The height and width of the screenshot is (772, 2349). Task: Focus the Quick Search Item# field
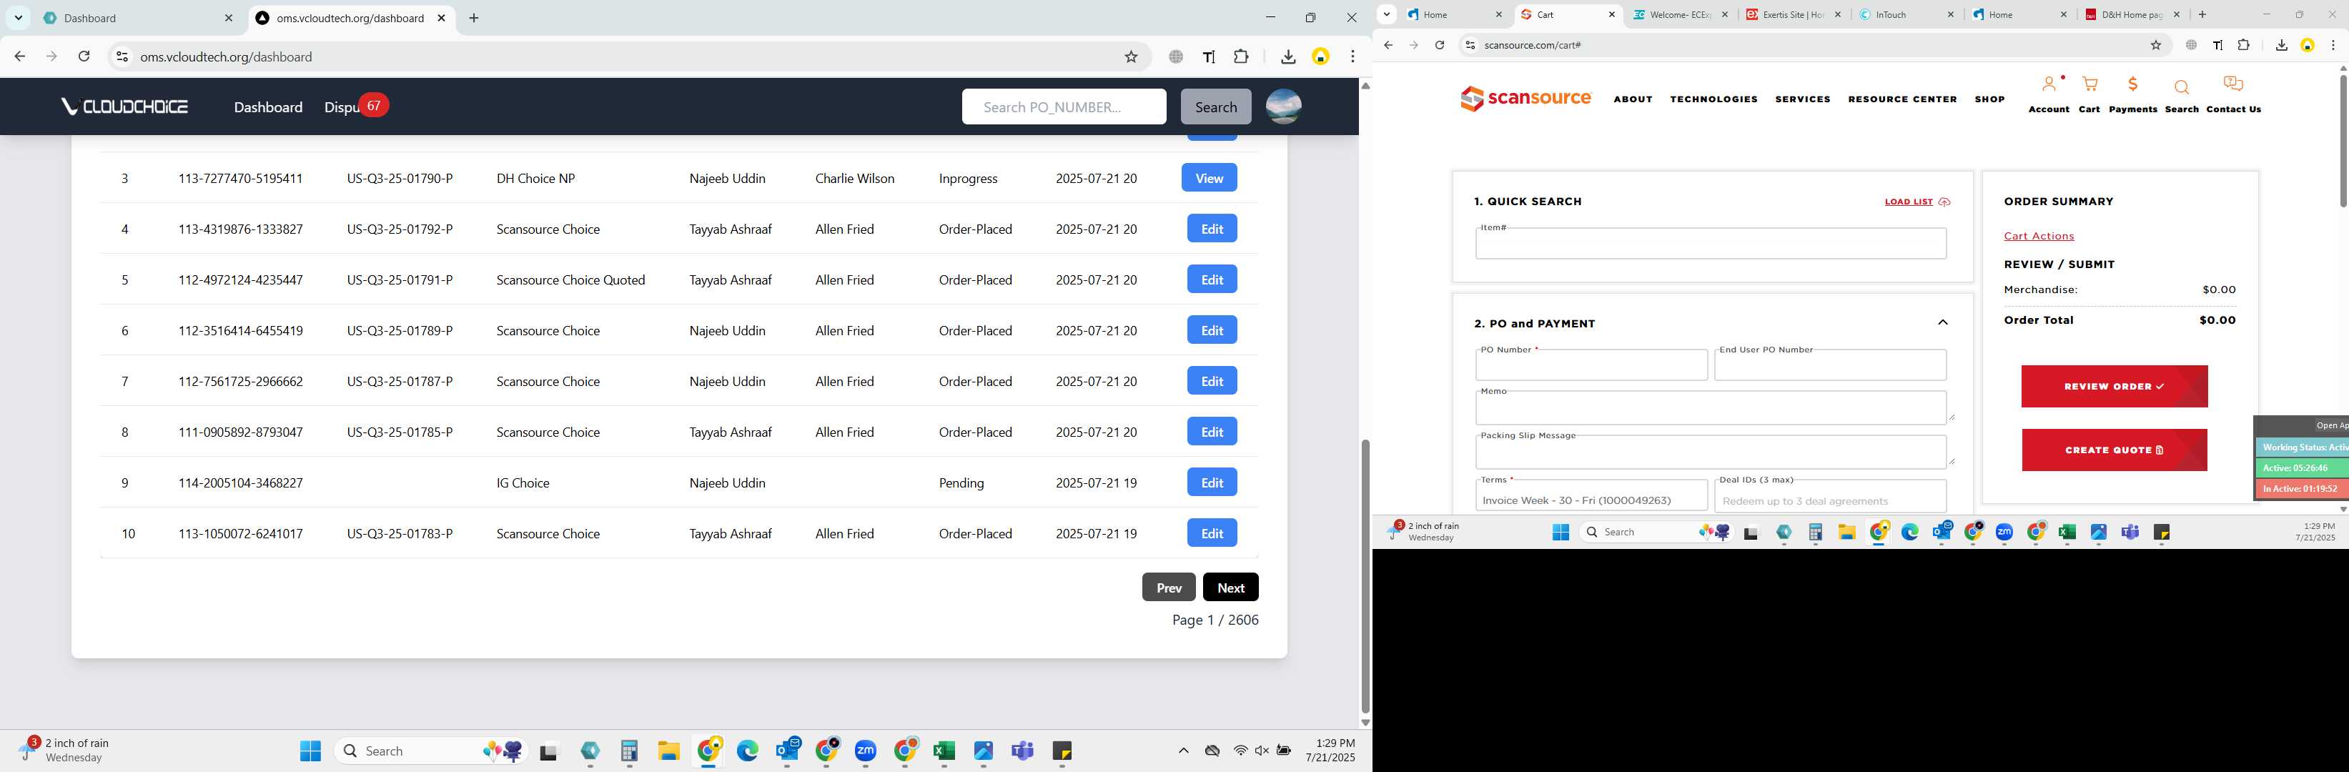[1711, 242]
